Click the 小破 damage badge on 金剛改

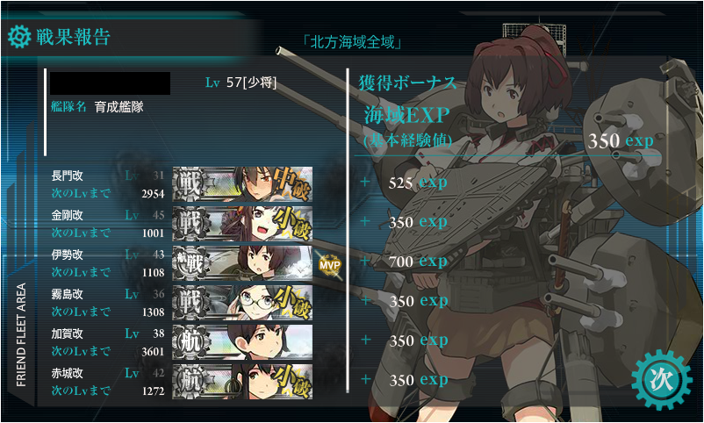(x=294, y=223)
